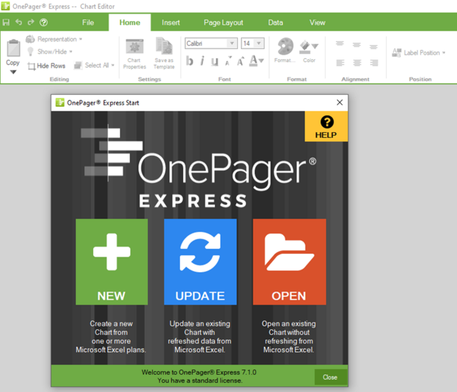Switch to the View tab
The height and width of the screenshot is (392, 457).
[x=317, y=22]
